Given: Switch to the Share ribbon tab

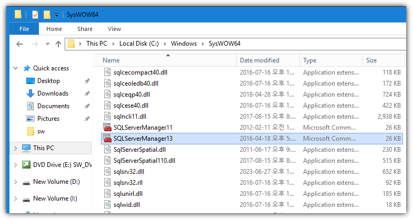Looking at the screenshot, I should pos(85,29).
